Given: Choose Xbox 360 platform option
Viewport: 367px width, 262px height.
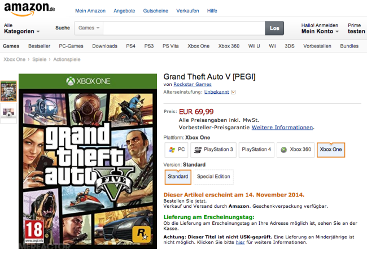Looking at the screenshot, I should click(296, 150).
